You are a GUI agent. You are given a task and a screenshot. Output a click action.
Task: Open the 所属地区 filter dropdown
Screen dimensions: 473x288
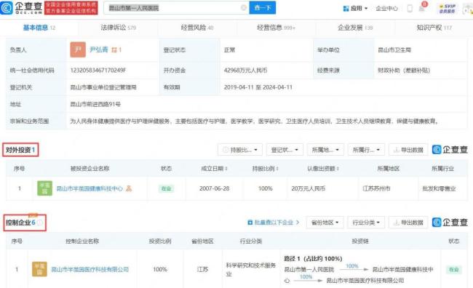(325, 150)
